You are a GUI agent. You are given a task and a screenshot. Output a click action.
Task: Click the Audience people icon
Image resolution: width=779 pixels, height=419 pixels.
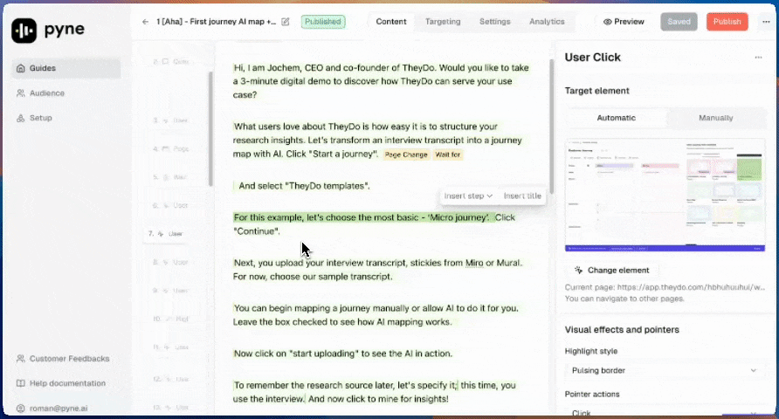pos(20,93)
